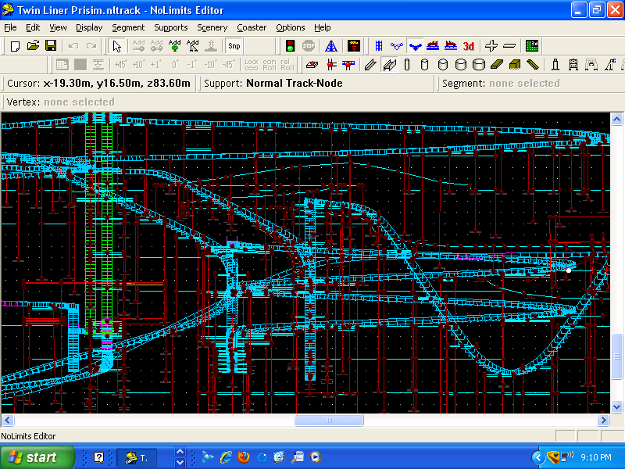This screenshot has height=469, width=625.
Task: Create a new track file
Action: (x=15, y=46)
